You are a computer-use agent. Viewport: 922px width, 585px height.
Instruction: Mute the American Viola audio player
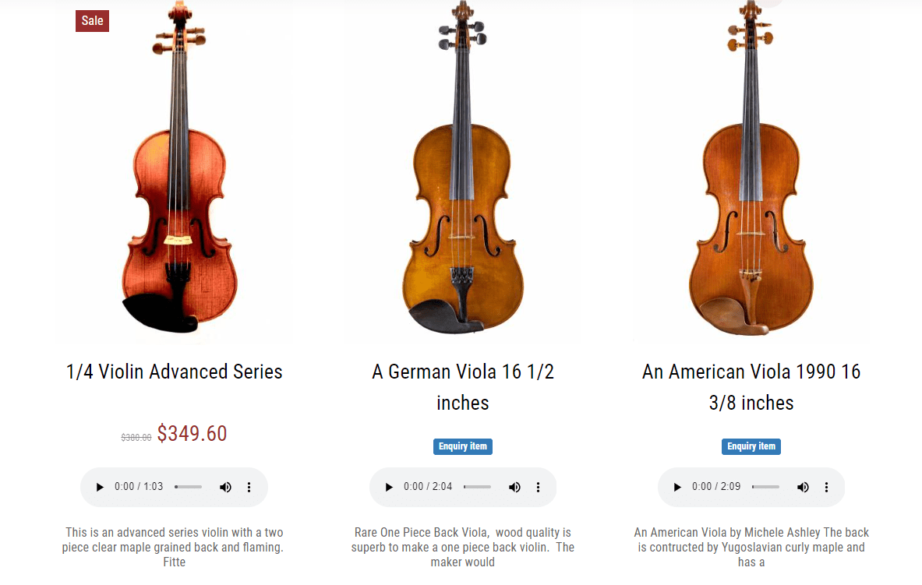point(803,487)
